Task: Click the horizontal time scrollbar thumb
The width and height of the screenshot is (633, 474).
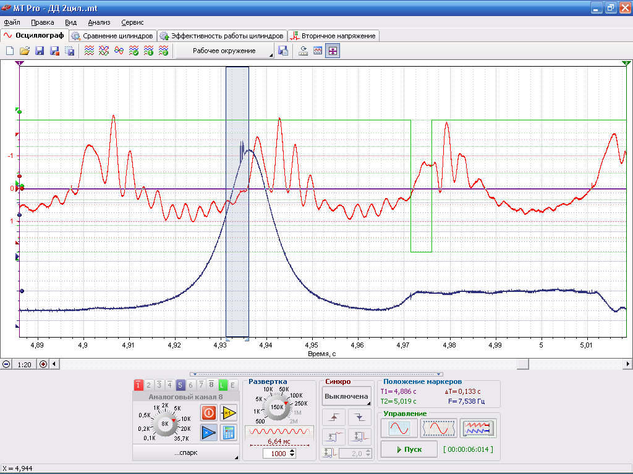Action: pos(523,364)
